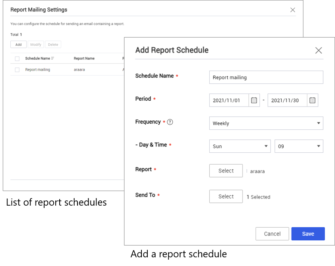Click the Modify button

36,44
